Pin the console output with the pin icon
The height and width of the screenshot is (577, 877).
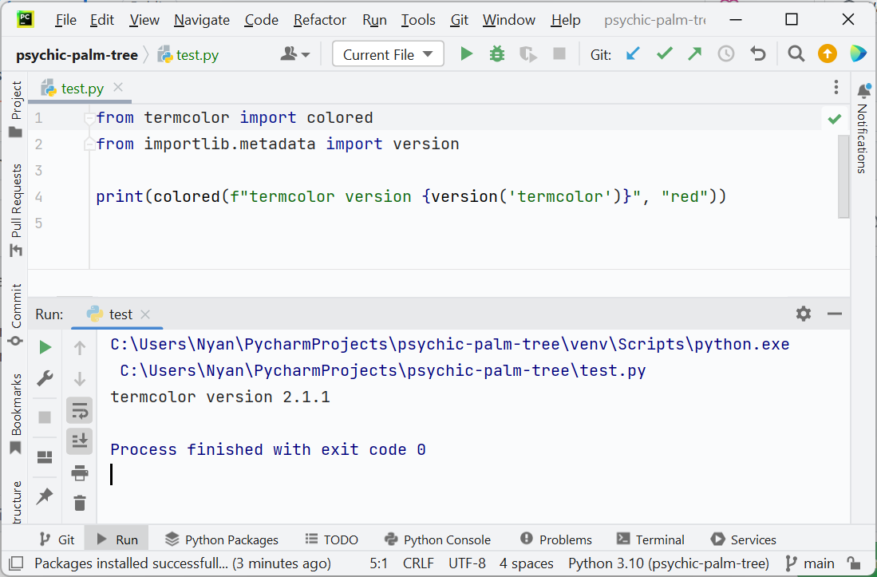[x=45, y=496]
